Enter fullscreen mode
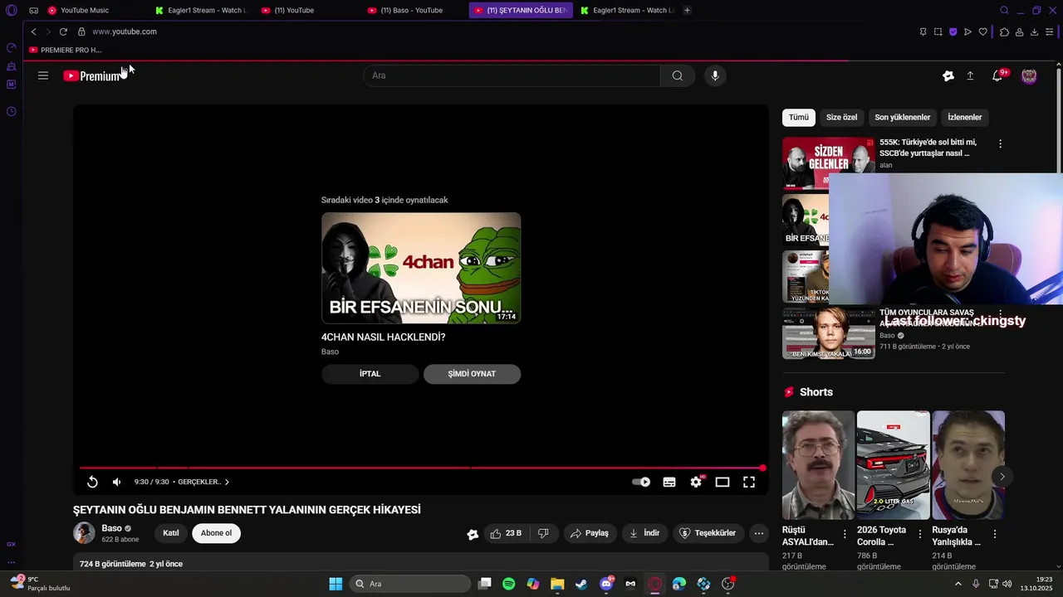Image resolution: width=1063 pixels, height=597 pixels. [749, 482]
